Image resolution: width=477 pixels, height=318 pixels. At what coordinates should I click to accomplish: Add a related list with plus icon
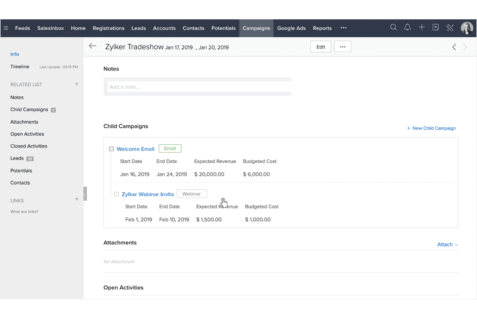coord(77,84)
